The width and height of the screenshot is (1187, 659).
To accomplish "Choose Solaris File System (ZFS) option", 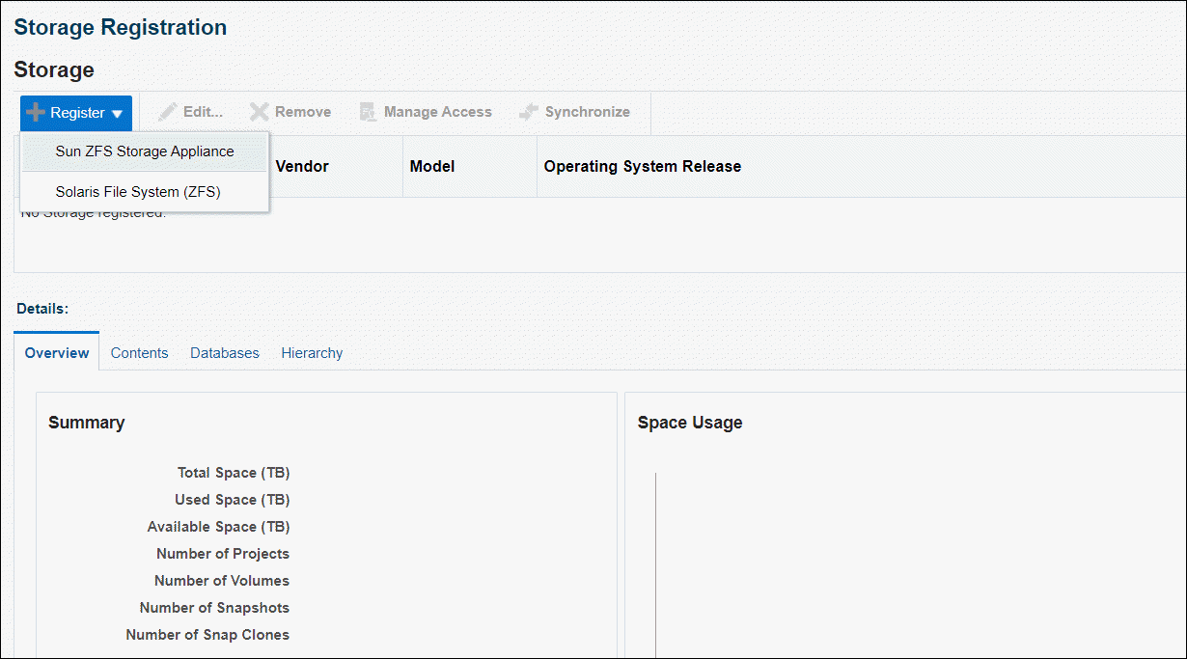I will coord(145,192).
